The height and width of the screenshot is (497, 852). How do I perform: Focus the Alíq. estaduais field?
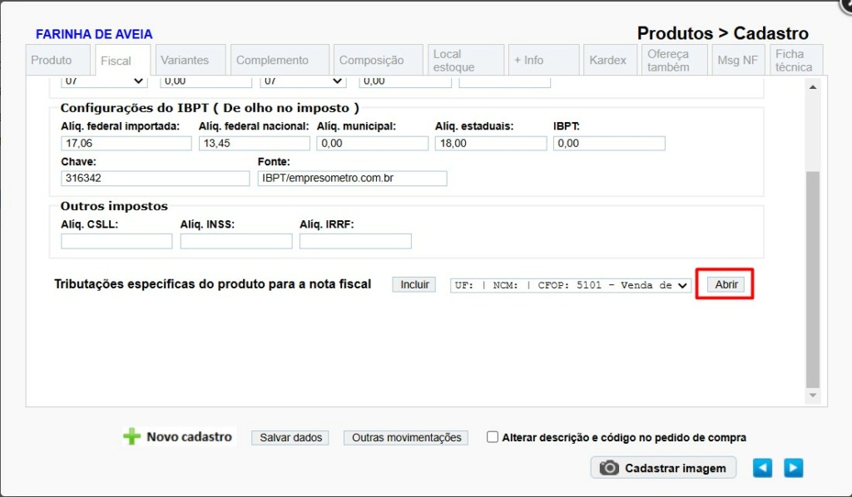tap(491, 143)
